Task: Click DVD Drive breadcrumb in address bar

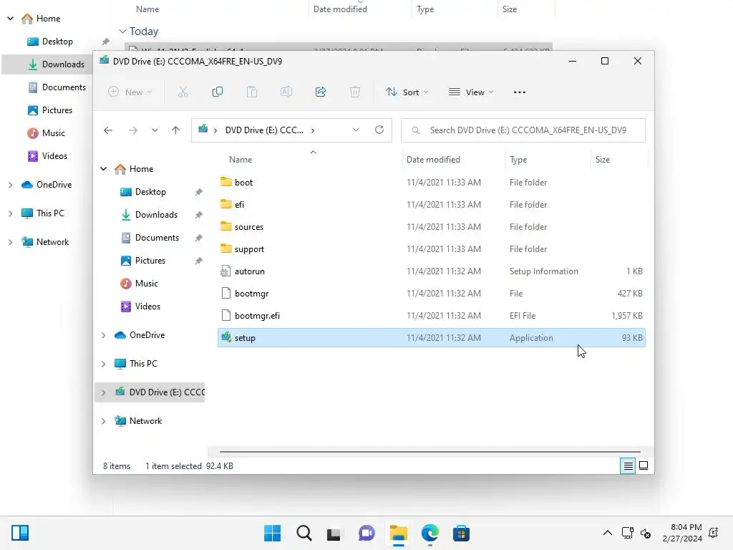Action: pyautogui.click(x=264, y=130)
